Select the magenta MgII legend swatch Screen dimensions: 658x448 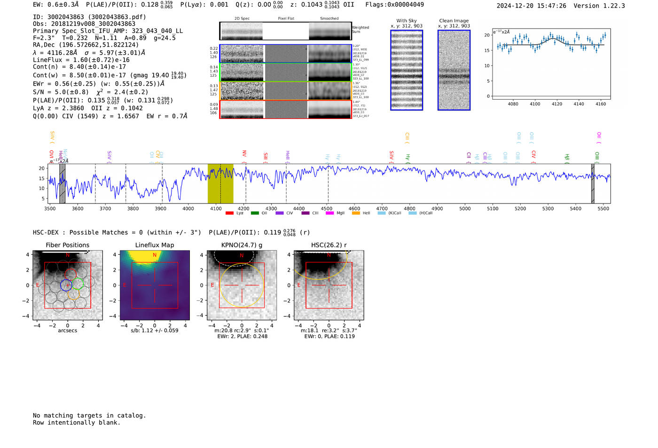point(329,213)
